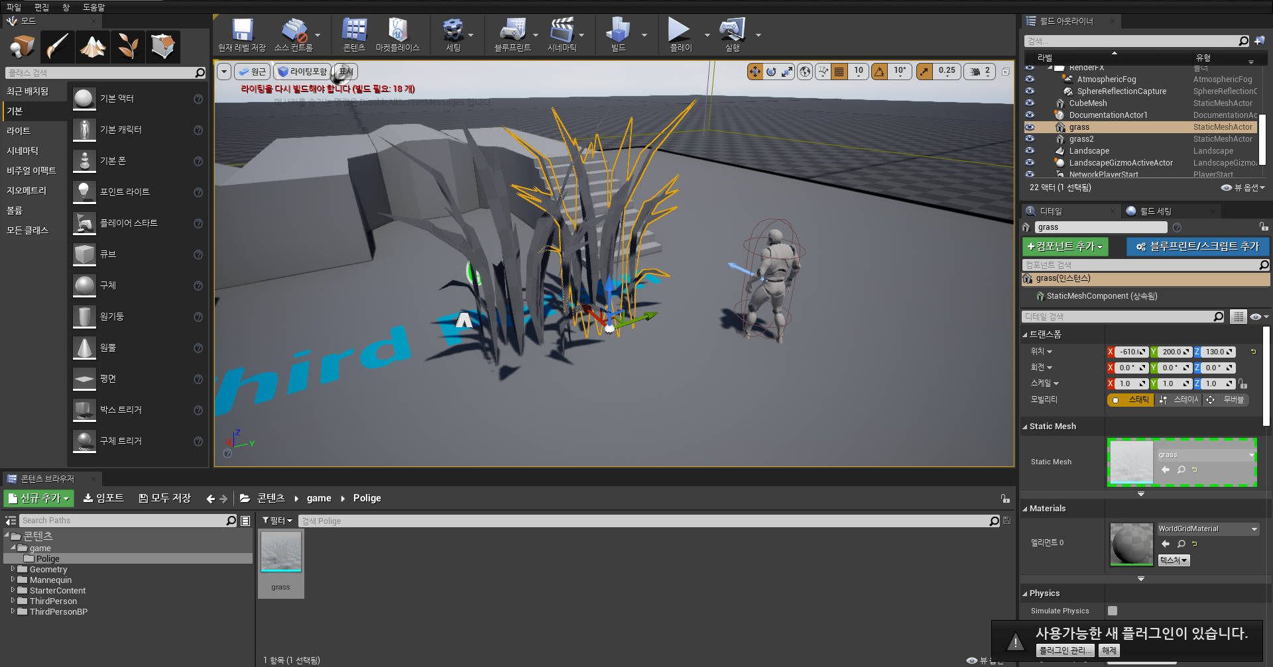
Task: Select the Paint mode brush icon
Action: coord(57,46)
